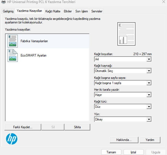Click the HP logo

click(x=12, y=139)
